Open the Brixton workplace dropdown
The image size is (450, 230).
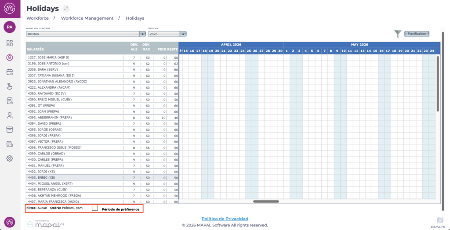142,34
